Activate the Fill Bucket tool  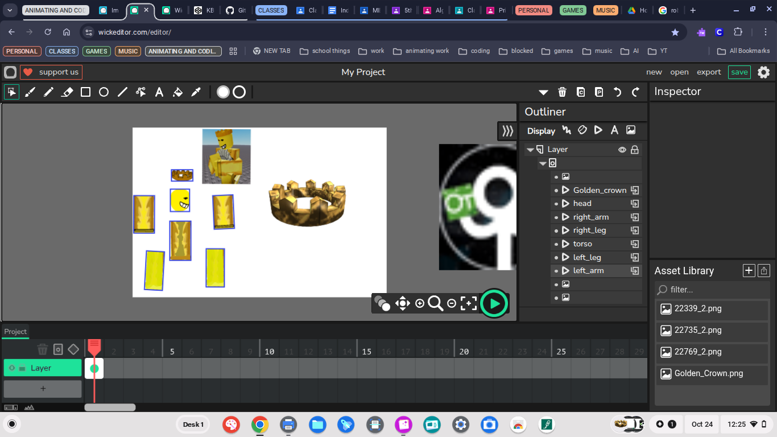pyautogui.click(x=177, y=92)
